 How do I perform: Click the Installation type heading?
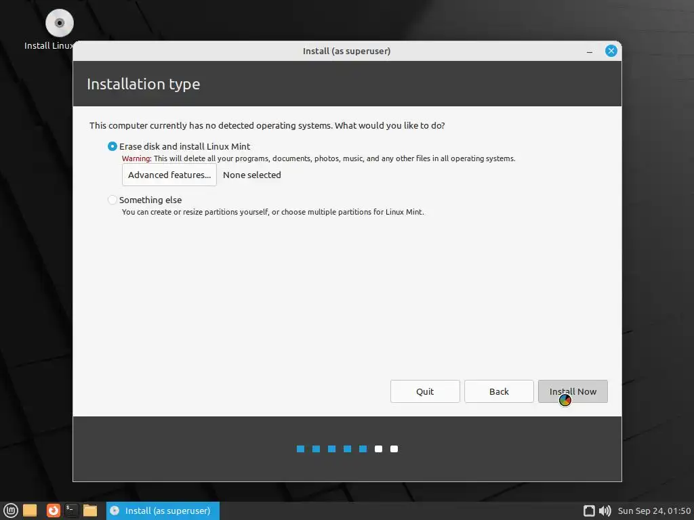pyautogui.click(x=144, y=84)
